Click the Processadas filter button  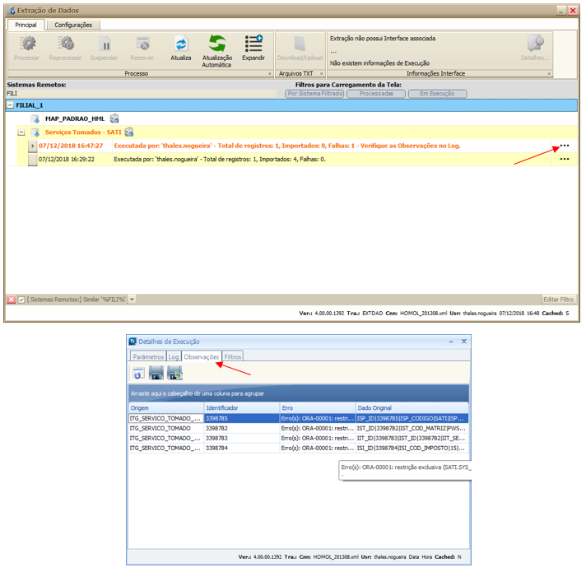point(376,93)
